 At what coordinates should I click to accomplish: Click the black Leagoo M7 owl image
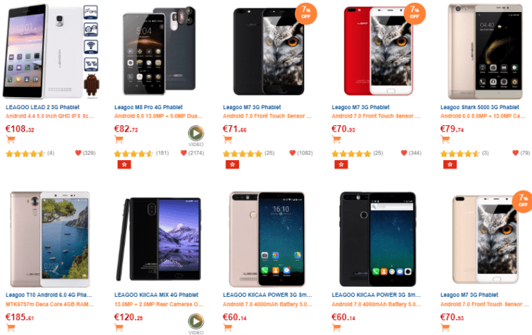pyautogui.click(x=269, y=51)
